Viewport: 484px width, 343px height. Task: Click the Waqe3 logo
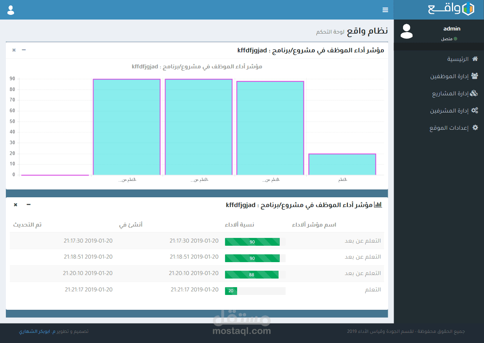tap(451, 9)
